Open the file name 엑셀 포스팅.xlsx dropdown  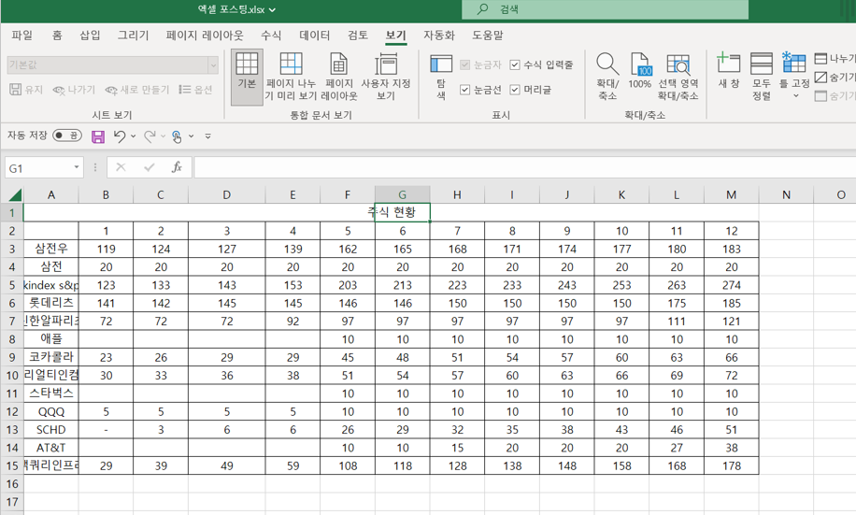[x=273, y=10]
